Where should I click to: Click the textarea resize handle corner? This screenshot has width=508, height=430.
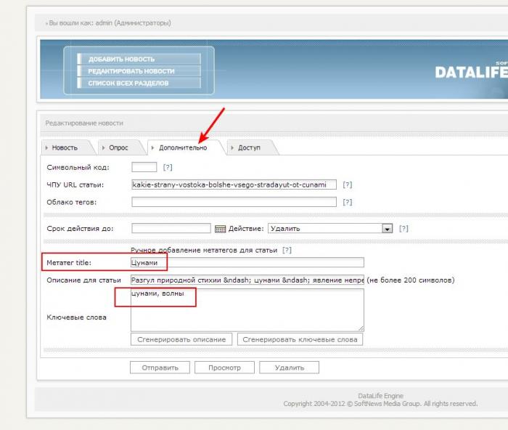coord(361,328)
